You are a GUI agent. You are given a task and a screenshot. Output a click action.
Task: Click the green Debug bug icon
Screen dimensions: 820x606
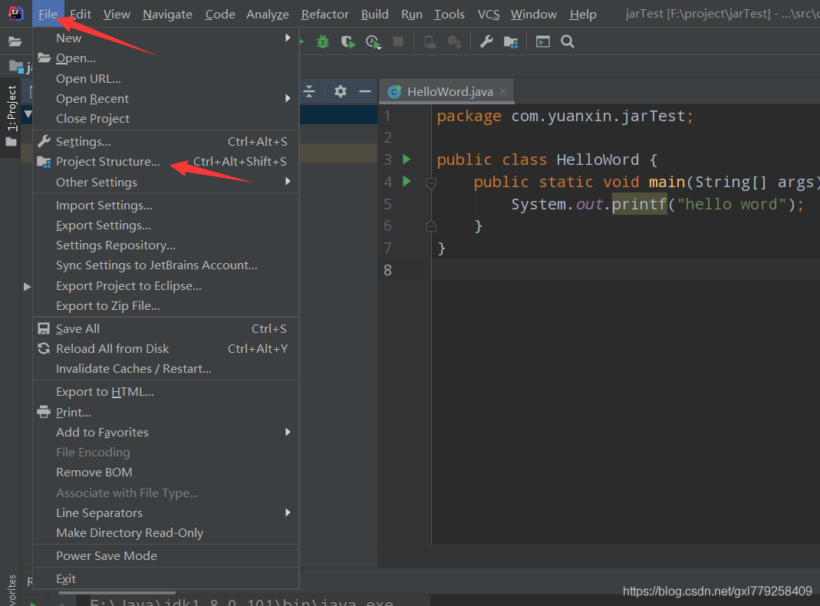tap(323, 41)
